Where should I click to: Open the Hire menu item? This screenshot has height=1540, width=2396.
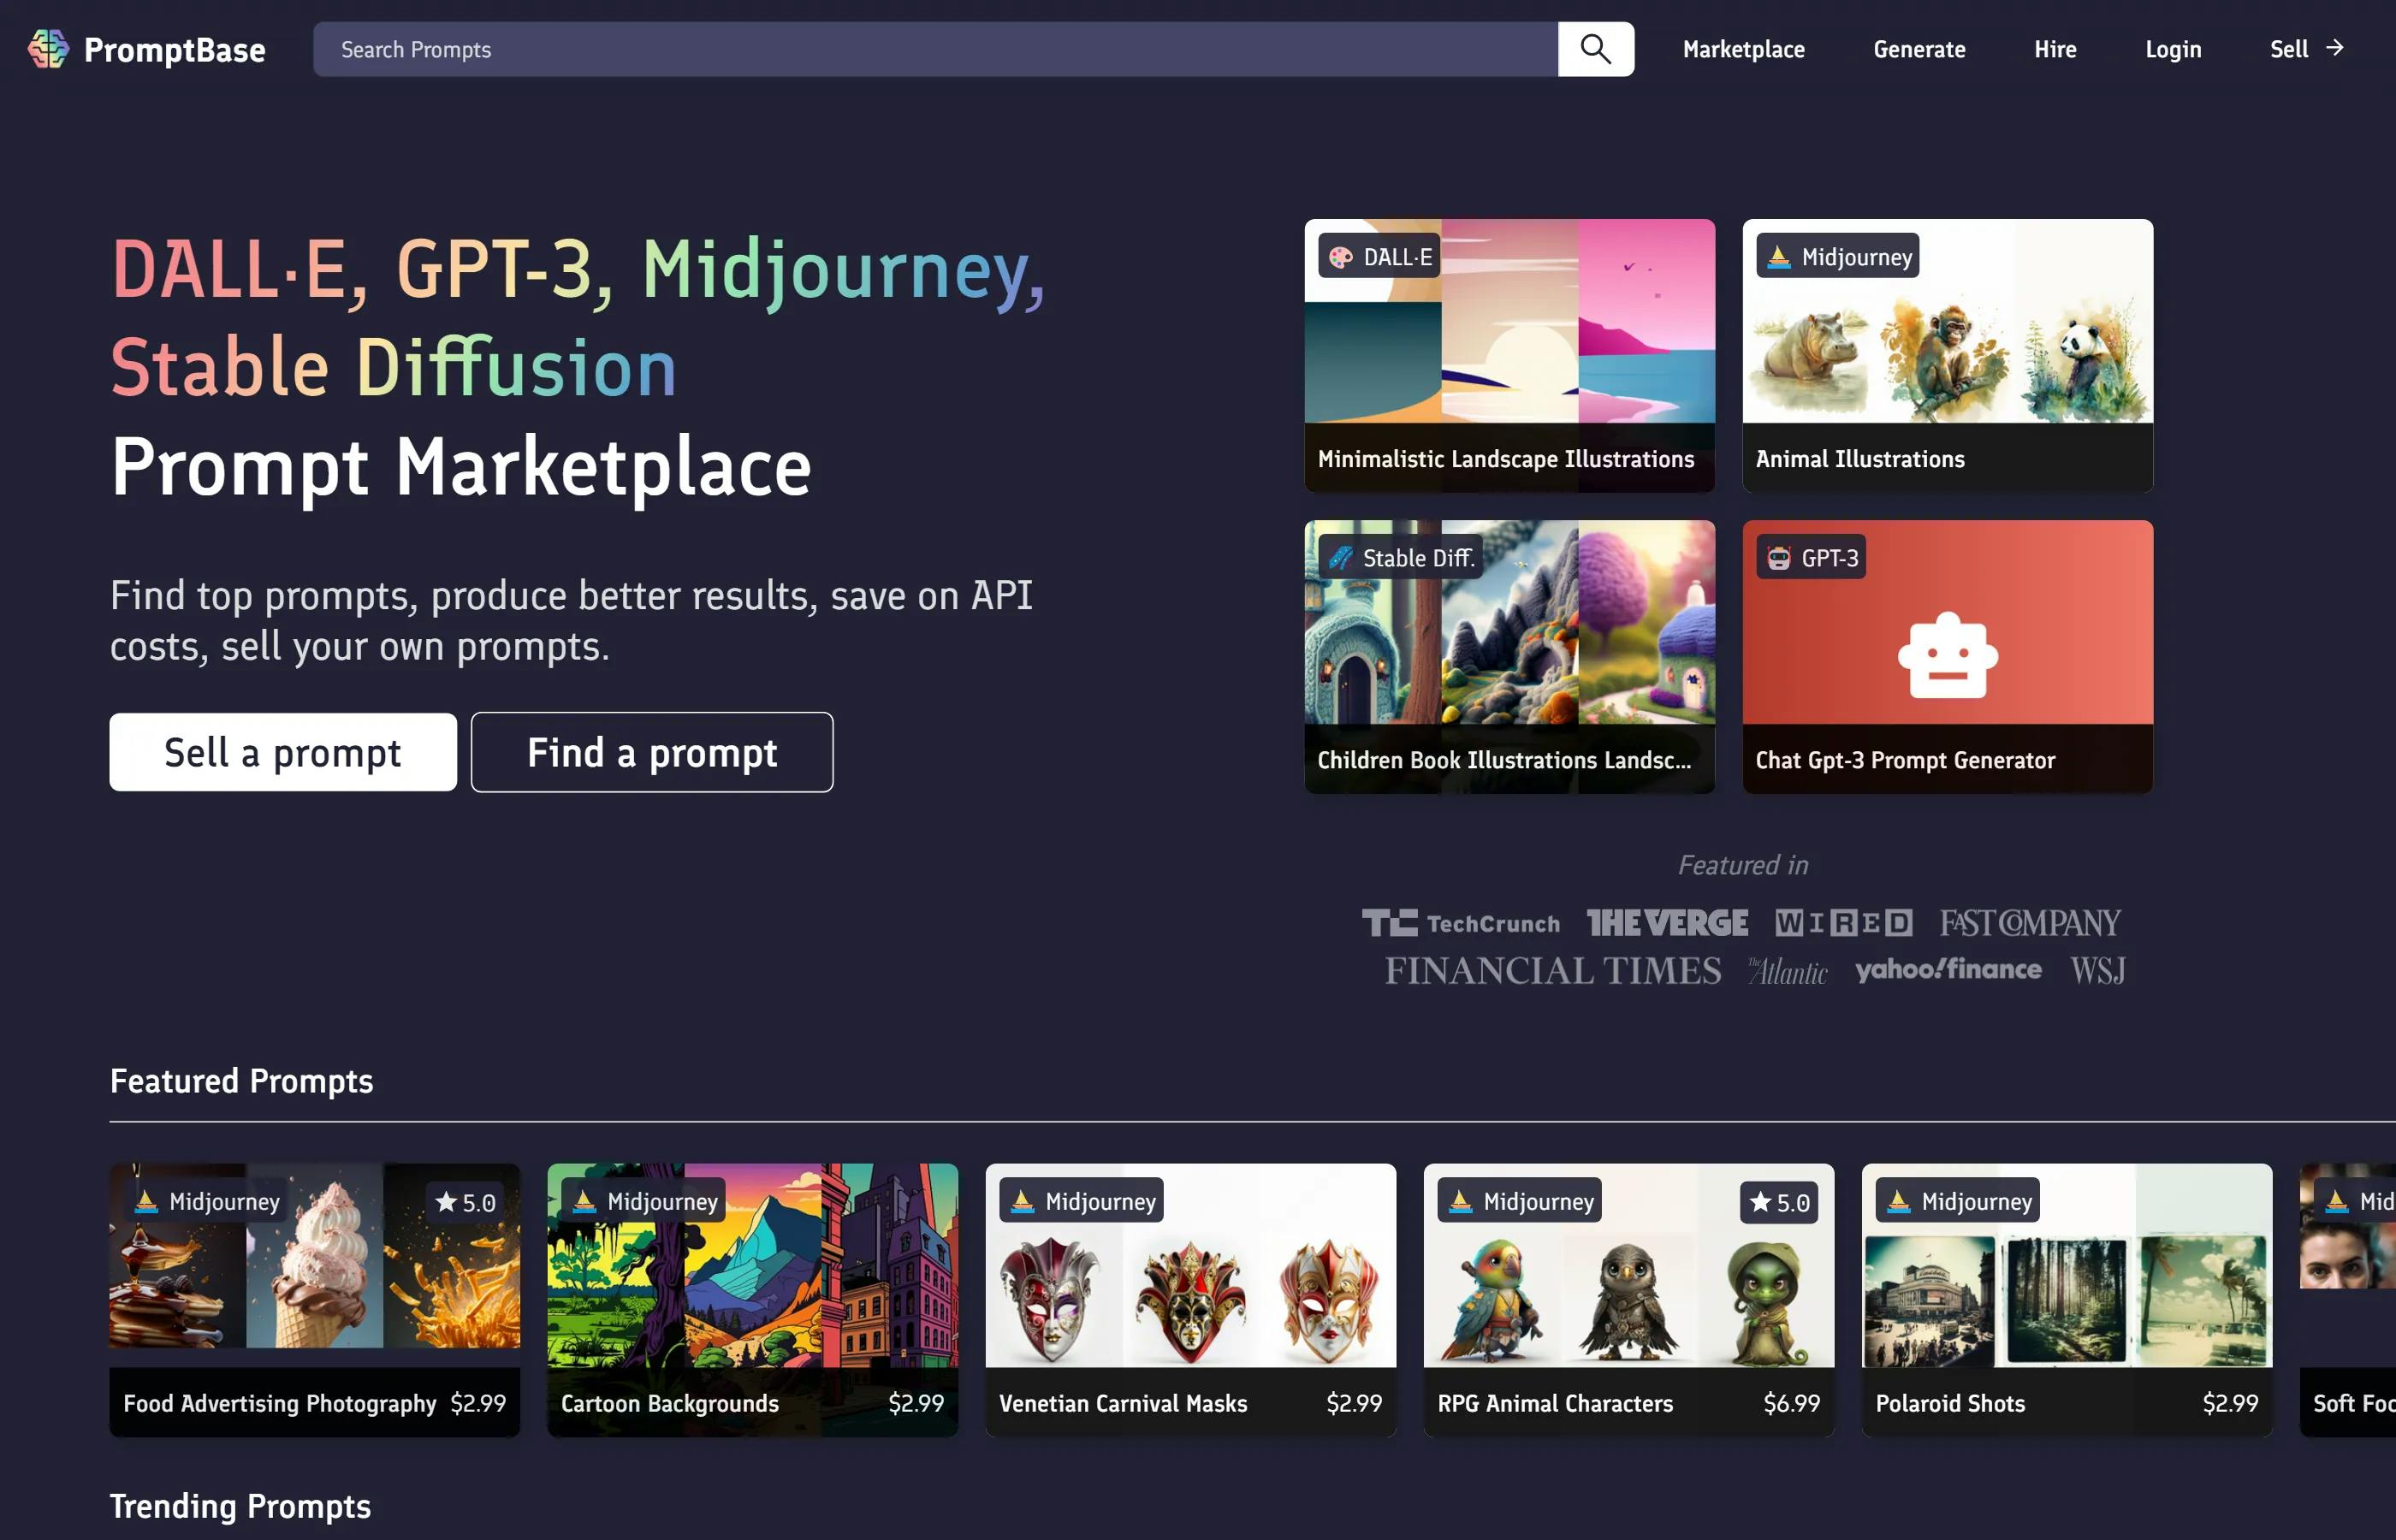[x=2055, y=49]
